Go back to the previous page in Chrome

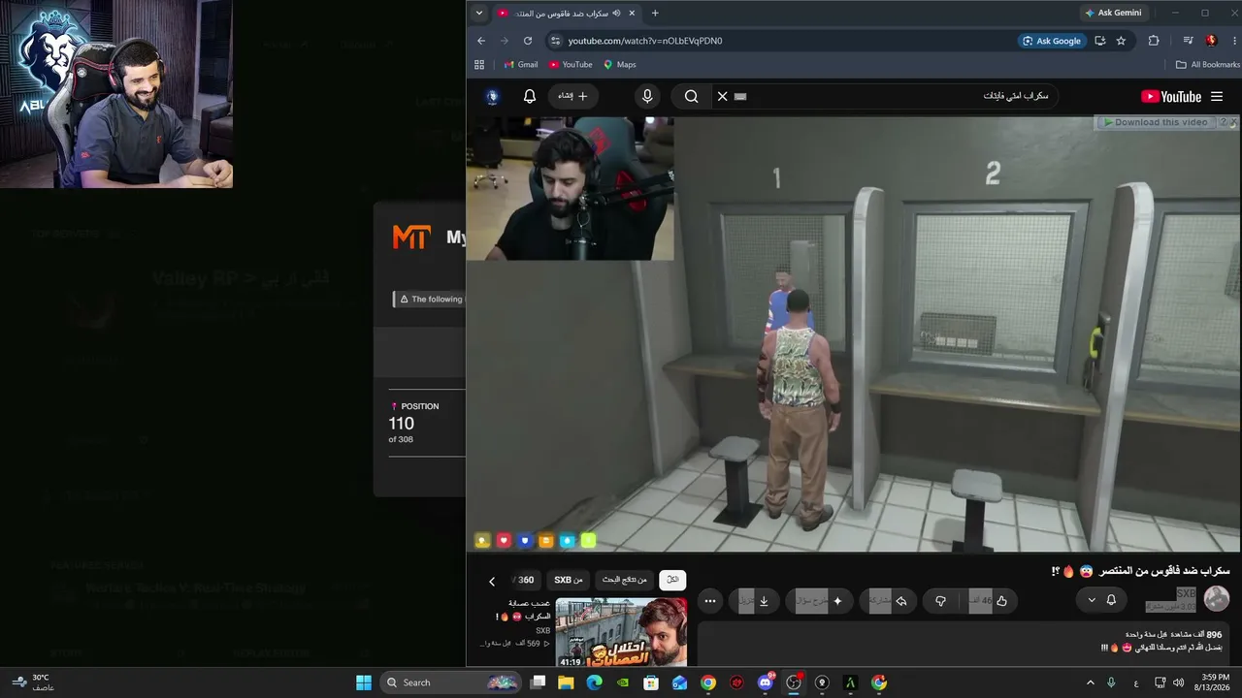click(481, 41)
